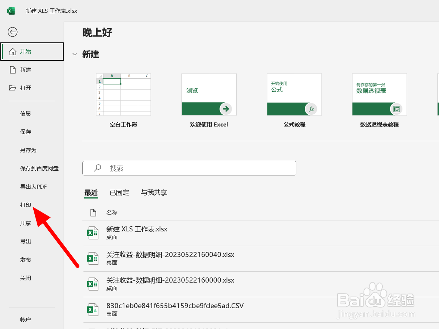Click file icon for 关注收益-数据明细-20230522160040.xlsx

[x=93, y=258]
